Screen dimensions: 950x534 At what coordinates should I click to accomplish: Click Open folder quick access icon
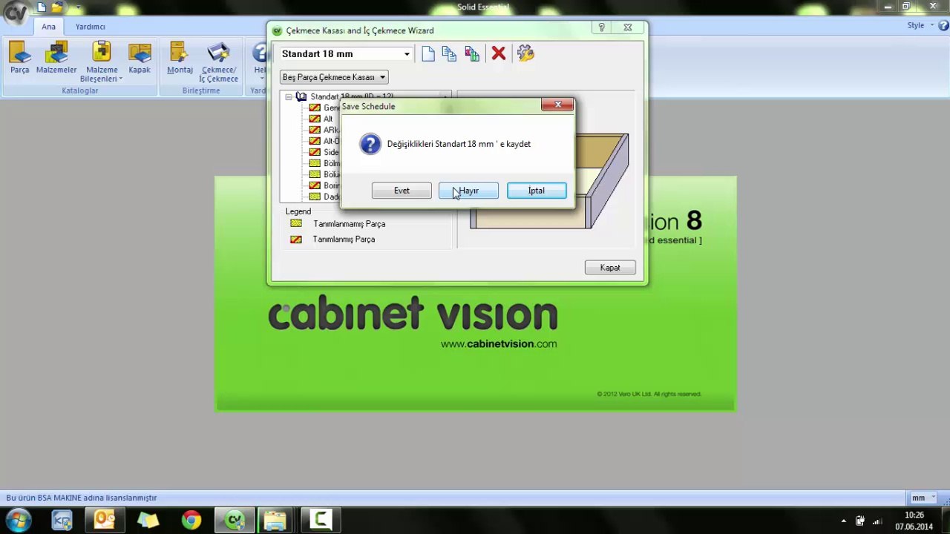coord(57,7)
